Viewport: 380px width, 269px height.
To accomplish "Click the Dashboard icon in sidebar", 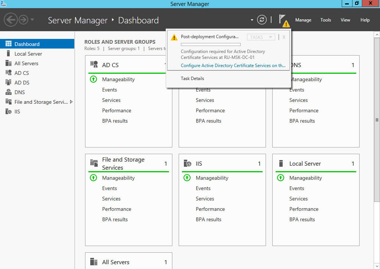I will pos(9,44).
